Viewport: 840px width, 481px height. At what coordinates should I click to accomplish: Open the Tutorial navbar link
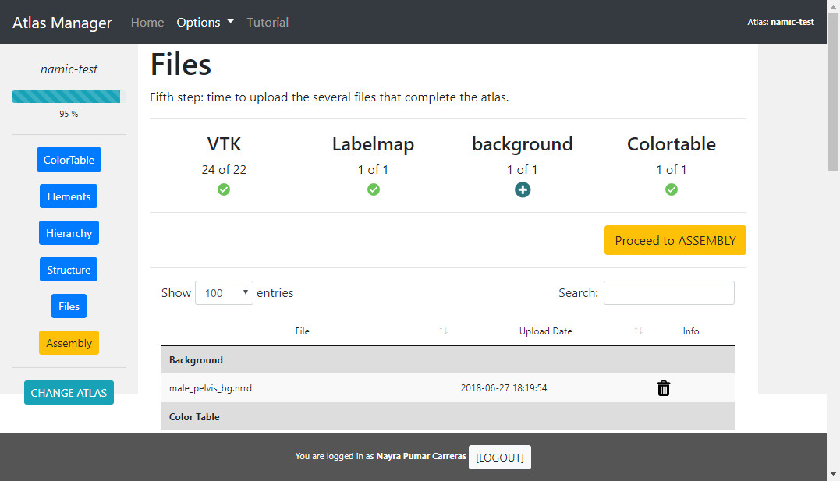click(x=268, y=23)
